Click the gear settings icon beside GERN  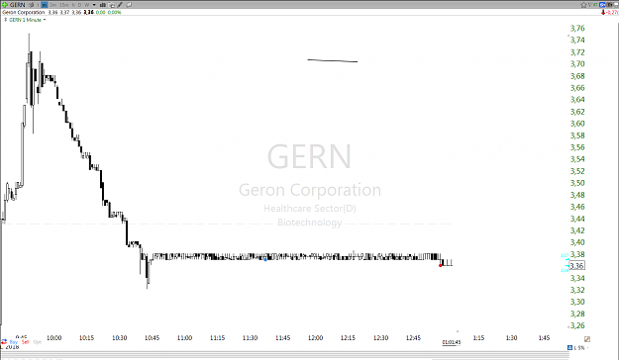[x=31, y=5]
